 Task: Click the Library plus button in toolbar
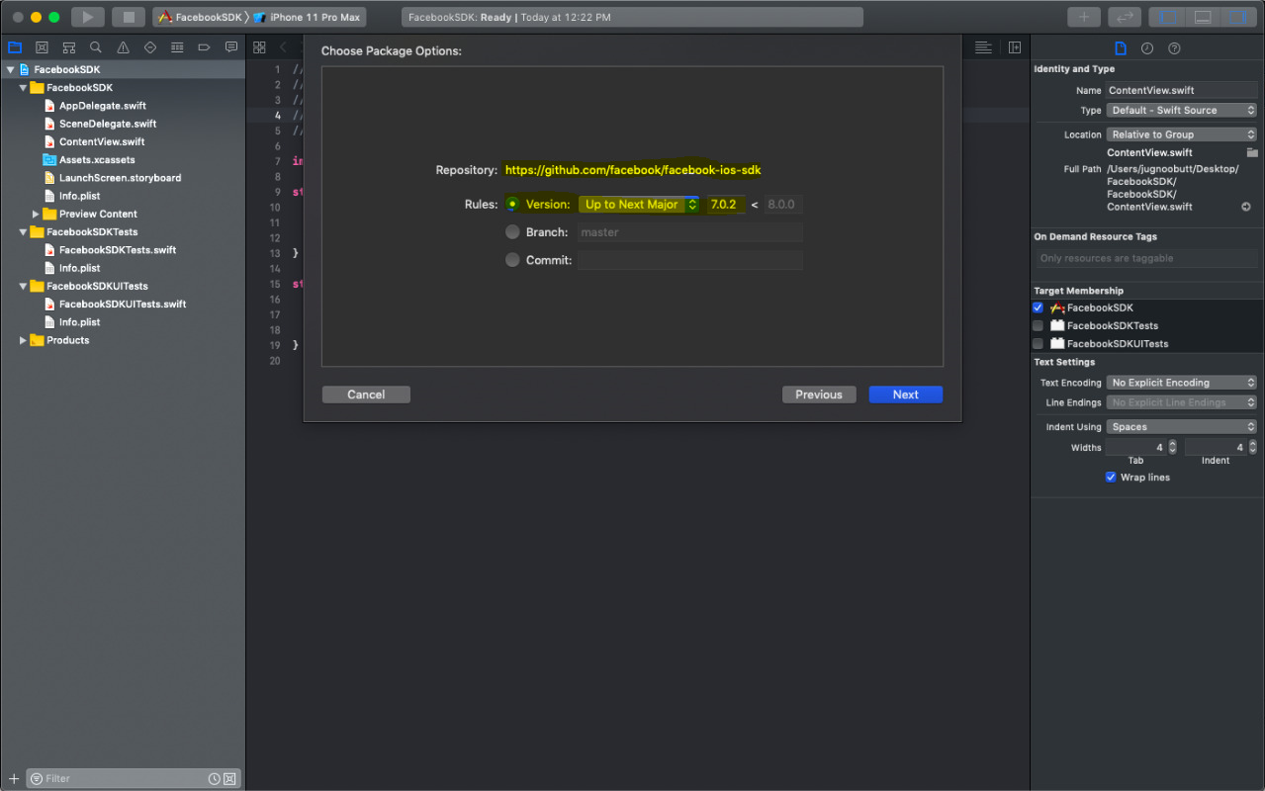click(1084, 17)
